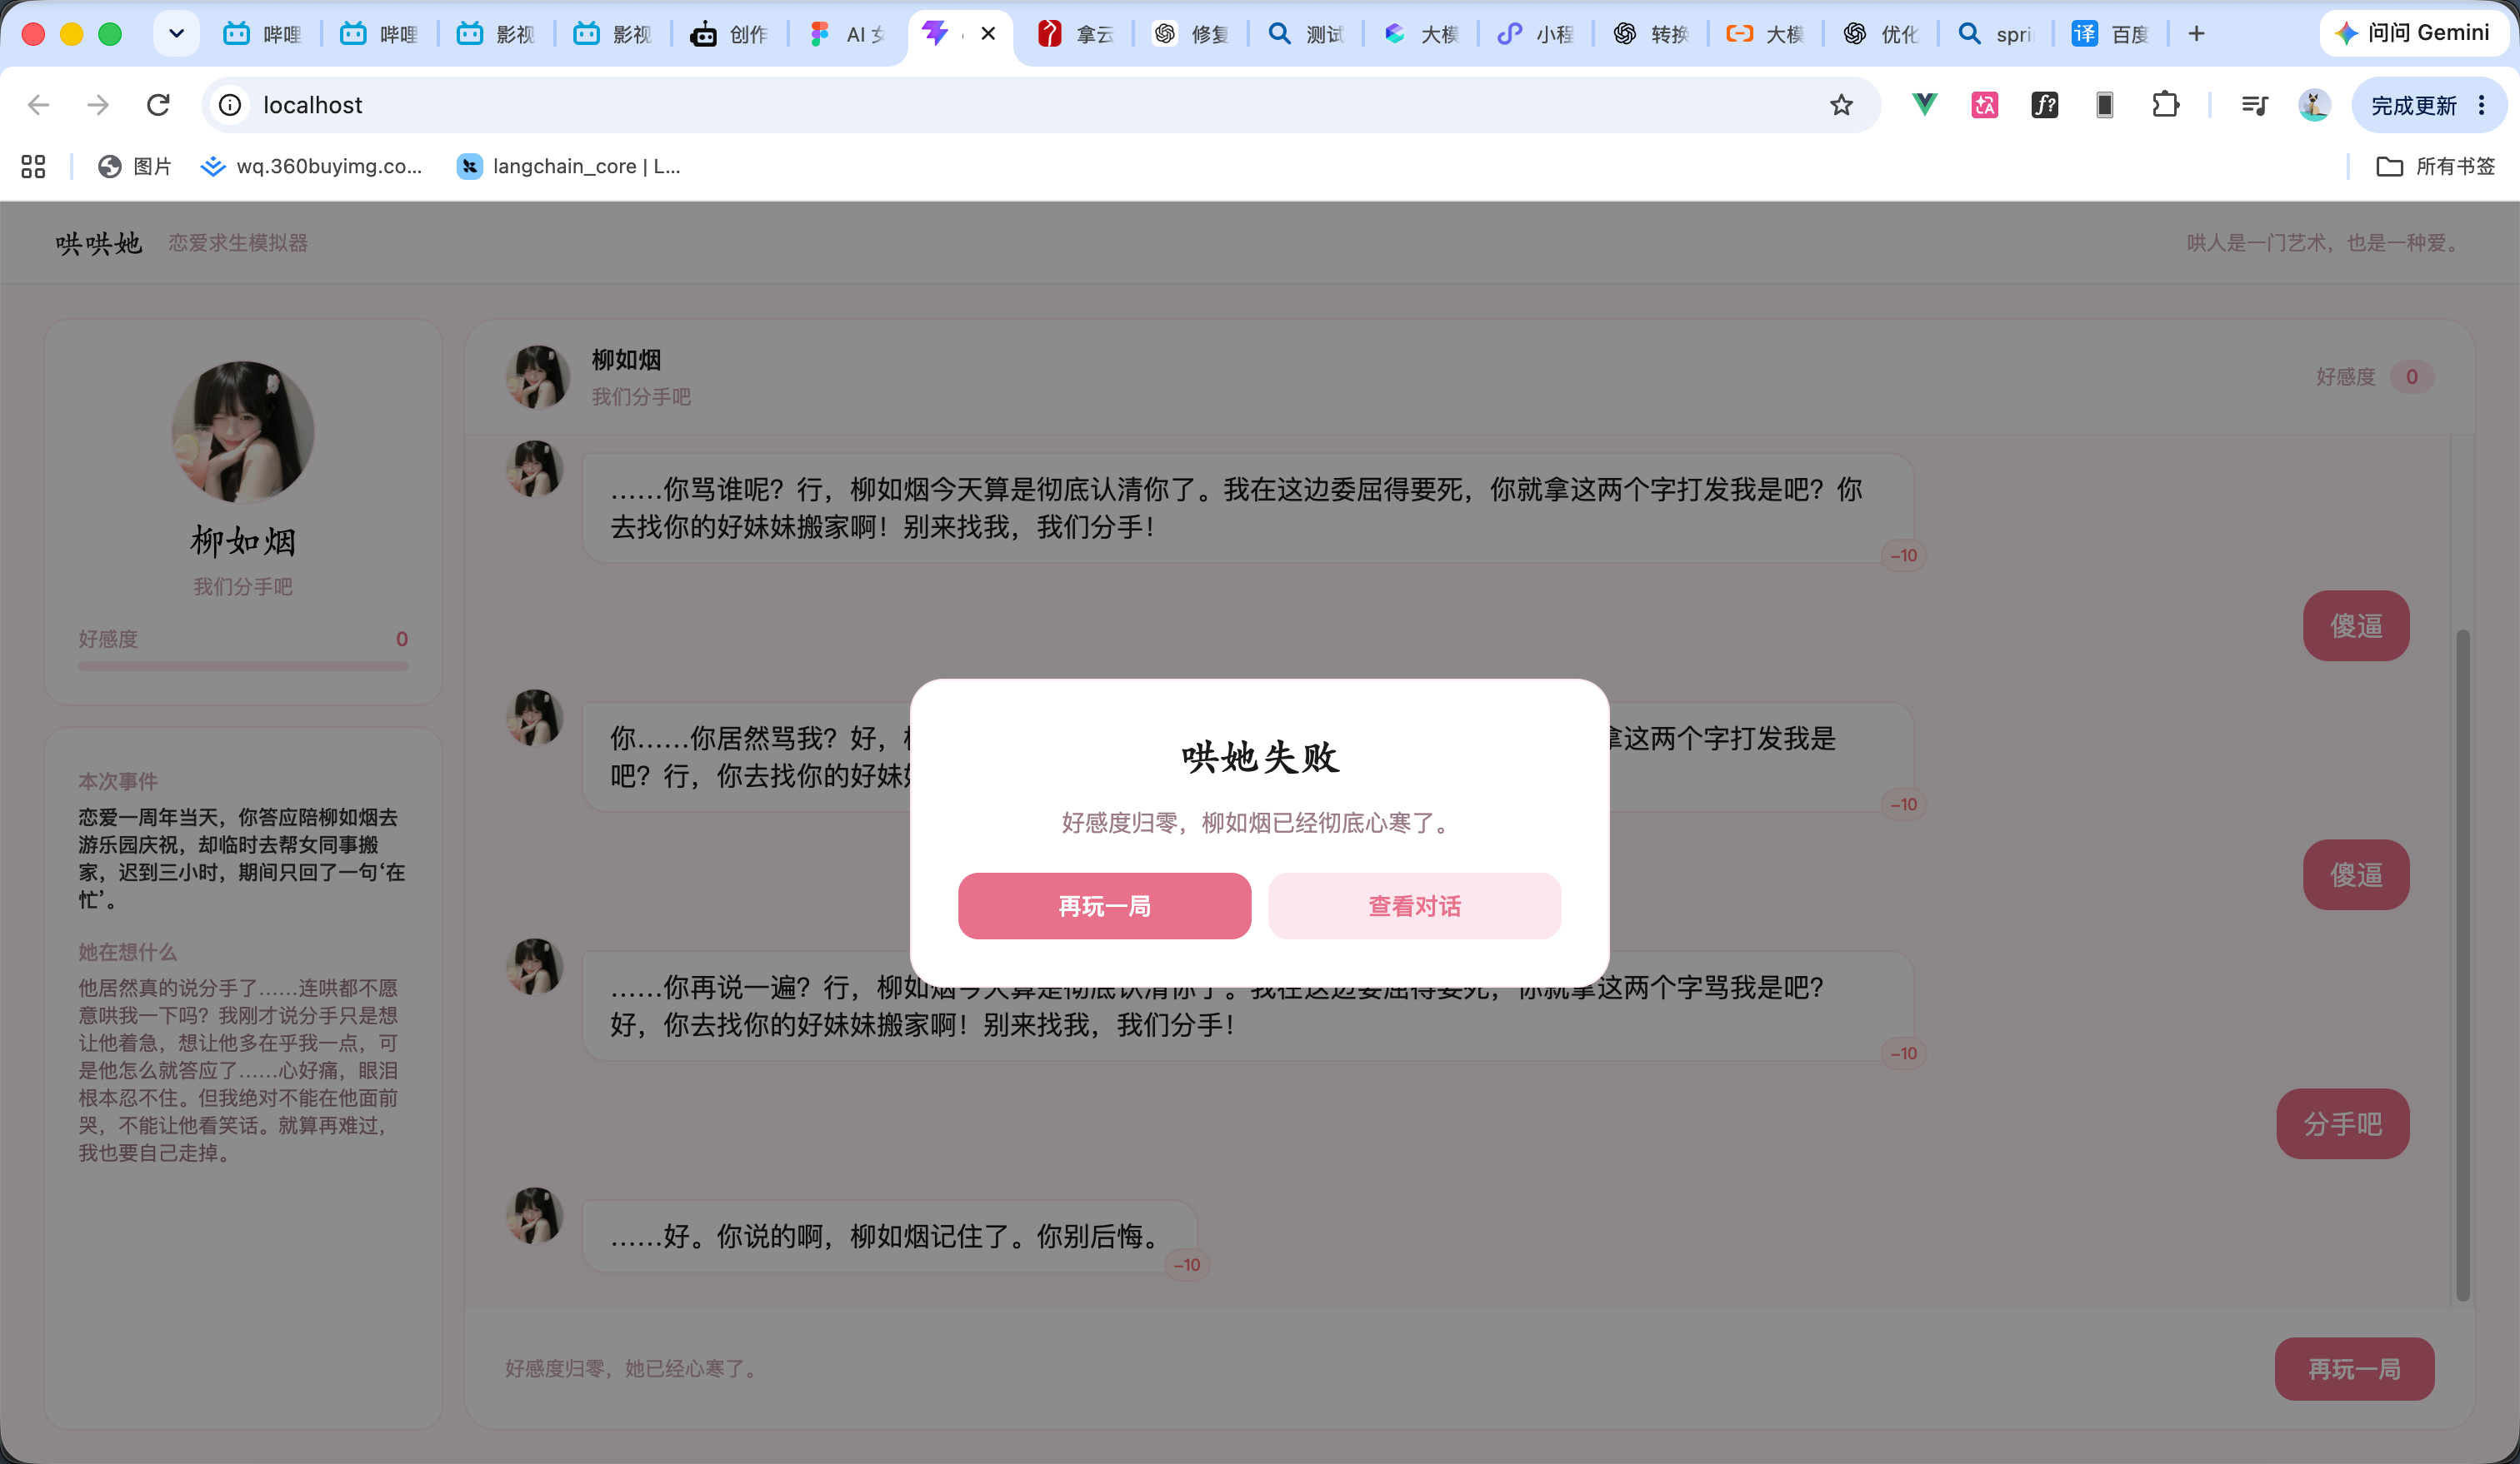The width and height of the screenshot is (2520, 1464).
Task: Click 再玩一局 in the failure dialog
Action: [x=1104, y=906]
